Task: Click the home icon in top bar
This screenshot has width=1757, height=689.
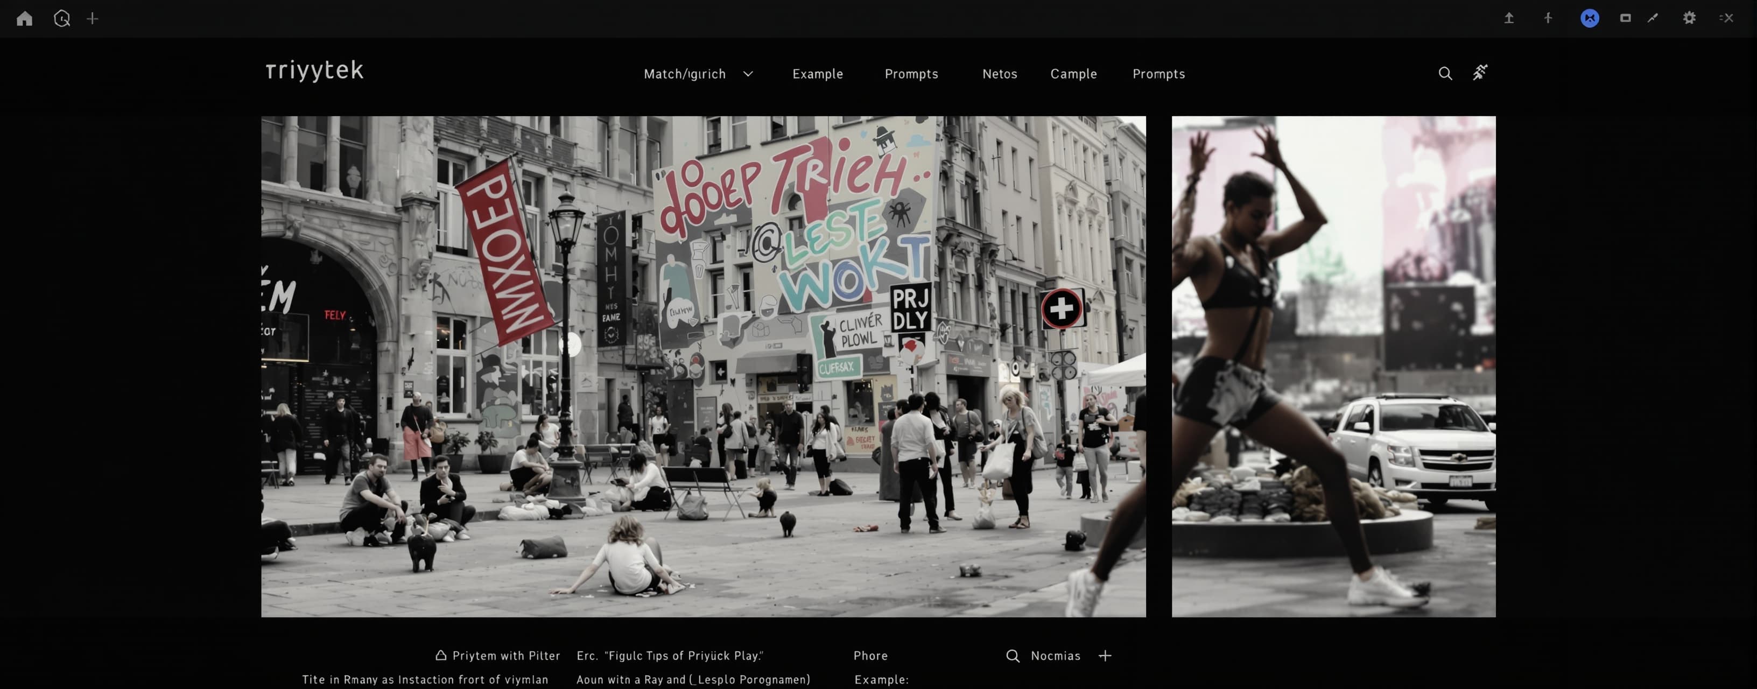Action: pos(25,18)
